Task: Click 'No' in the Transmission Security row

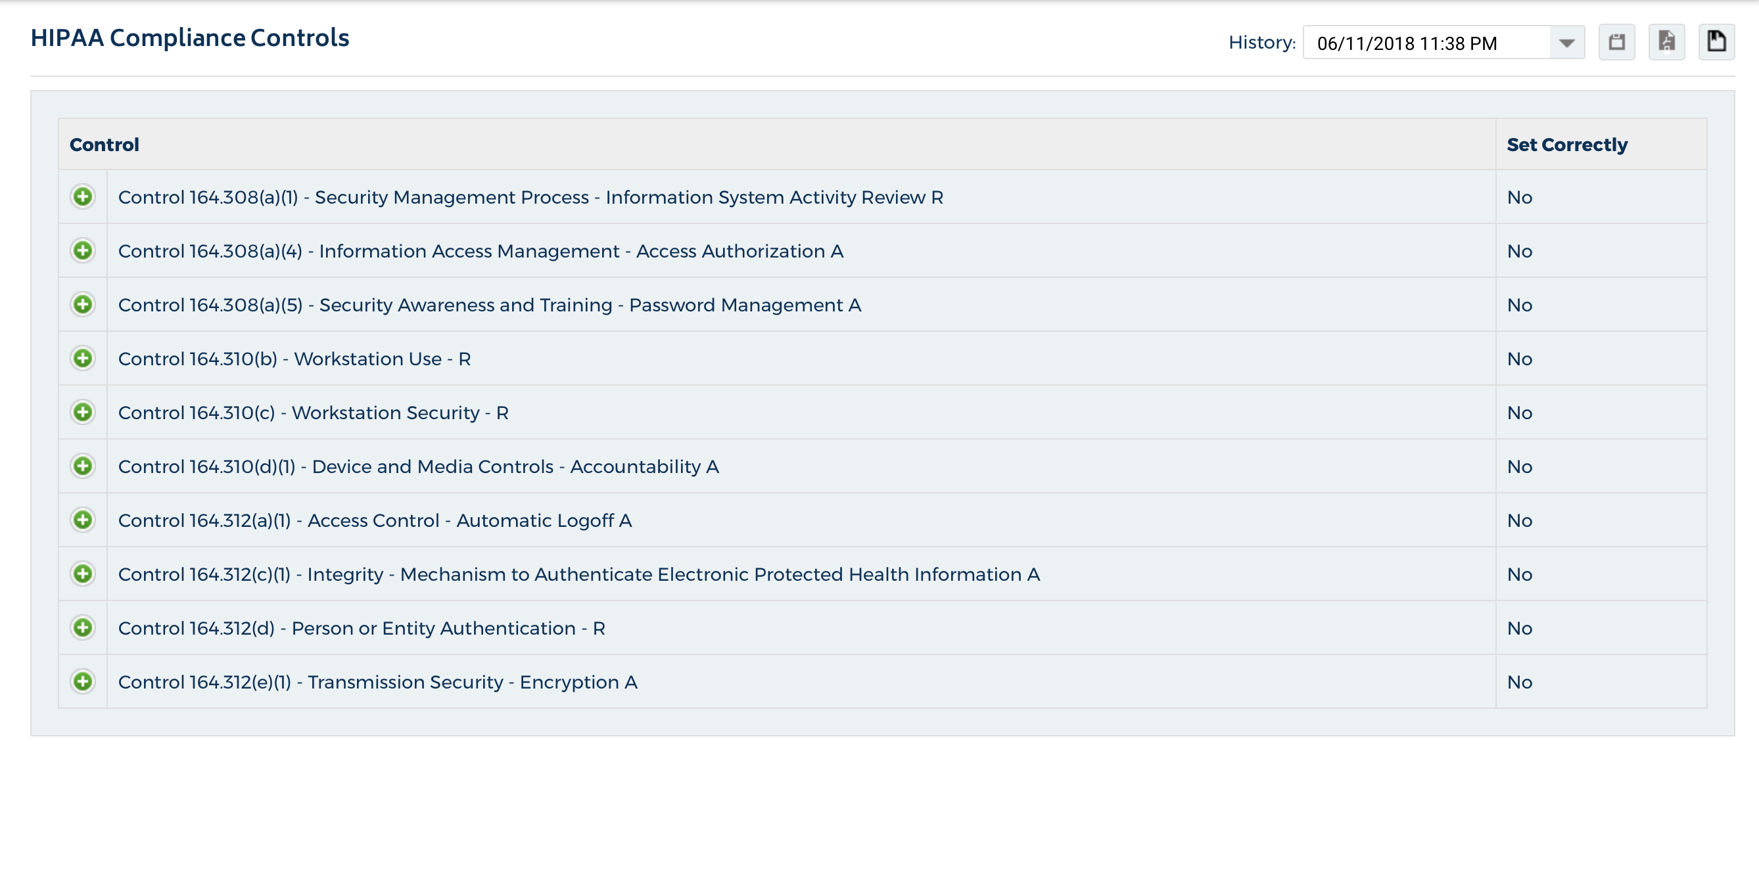Action: [1519, 683]
